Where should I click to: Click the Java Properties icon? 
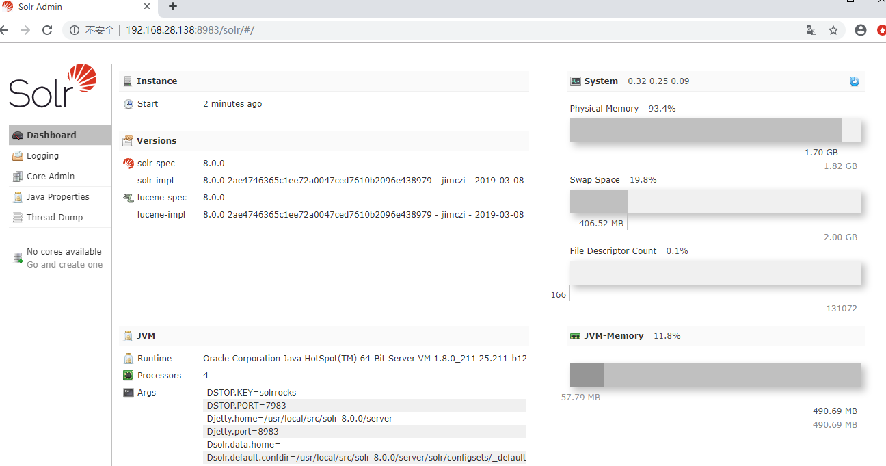[16, 196]
